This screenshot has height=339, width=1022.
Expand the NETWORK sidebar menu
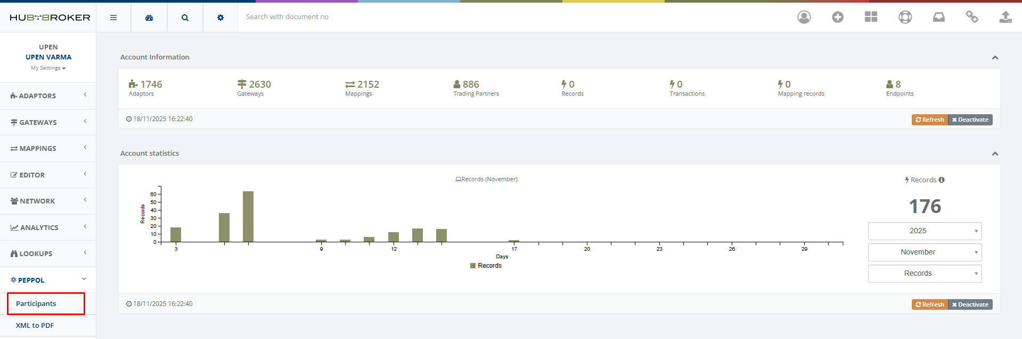click(x=48, y=201)
